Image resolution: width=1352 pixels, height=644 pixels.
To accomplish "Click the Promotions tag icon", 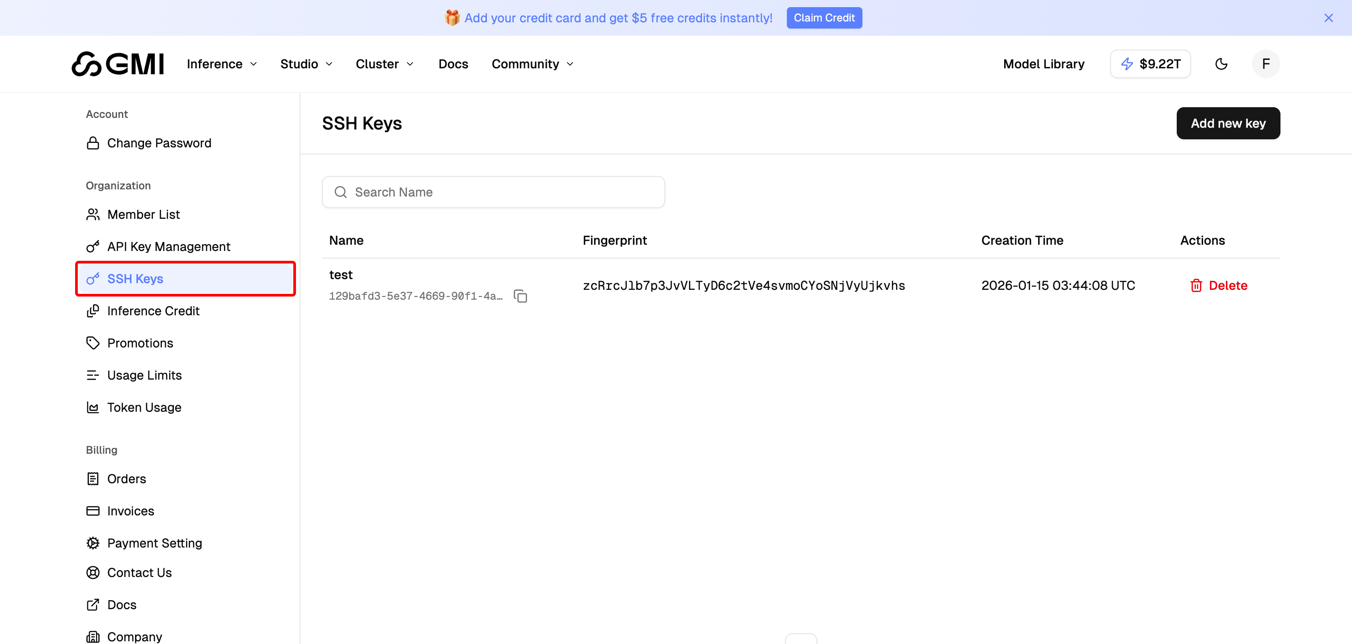I will click(x=93, y=343).
